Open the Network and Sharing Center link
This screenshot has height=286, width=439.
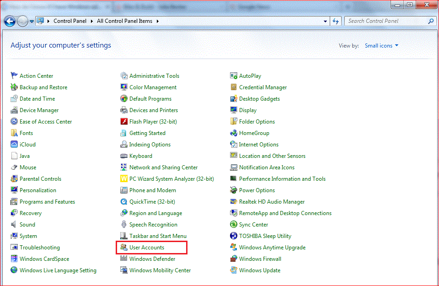[x=164, y=167]
